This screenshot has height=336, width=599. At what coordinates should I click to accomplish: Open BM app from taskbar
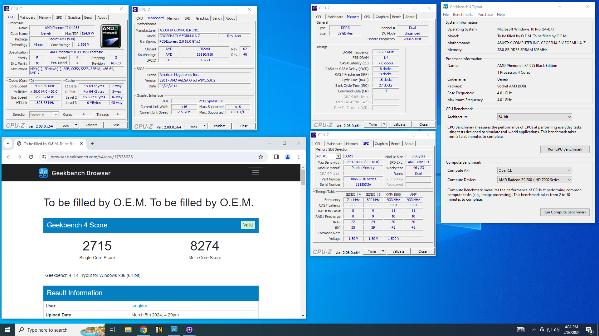click(x=159, y=330)
